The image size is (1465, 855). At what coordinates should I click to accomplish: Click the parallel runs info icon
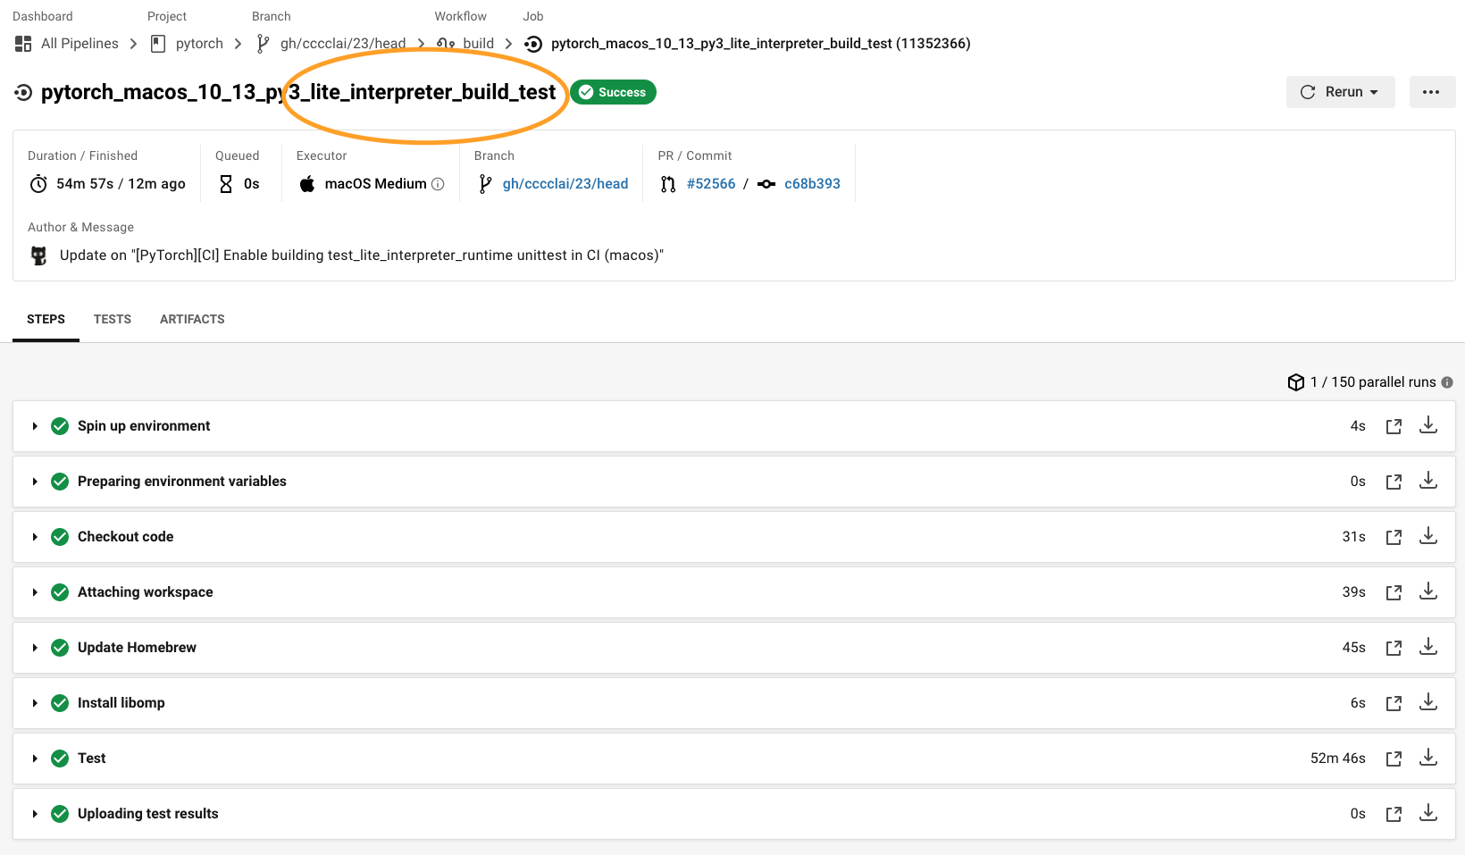tap(1447, 382)
